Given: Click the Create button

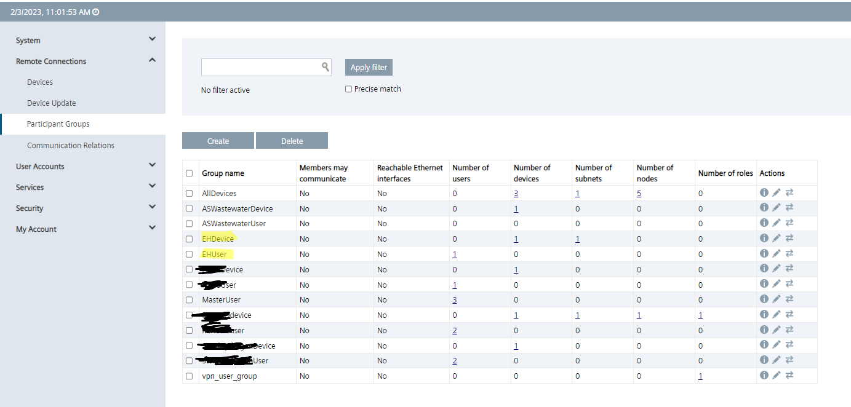Looking at the screenshot, I should coord(218,141).
